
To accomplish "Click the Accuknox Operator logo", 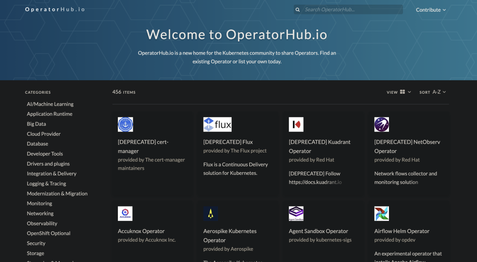I will pyautogui.click(x=125, y=214).
